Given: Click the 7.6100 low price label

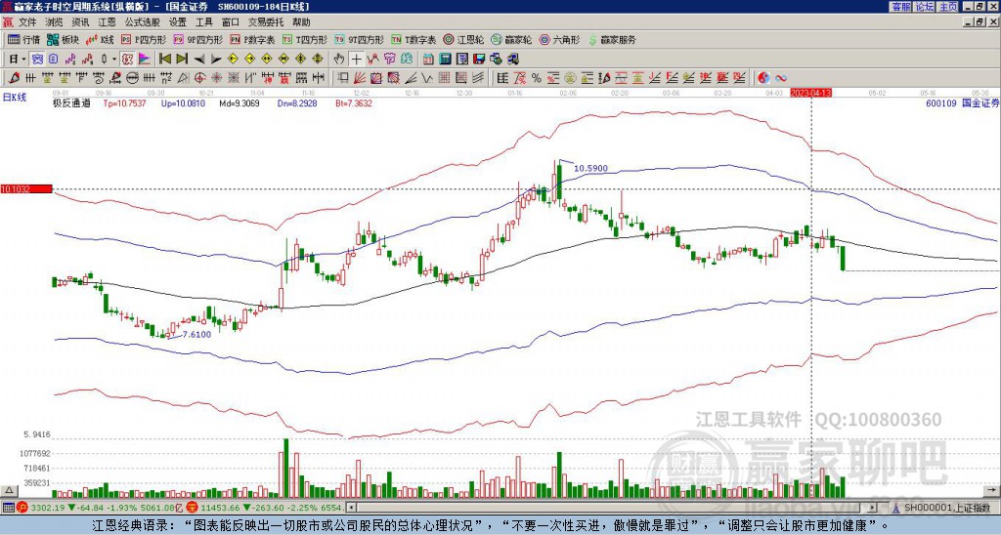Looking at the screenshot, I should (196, 334).
